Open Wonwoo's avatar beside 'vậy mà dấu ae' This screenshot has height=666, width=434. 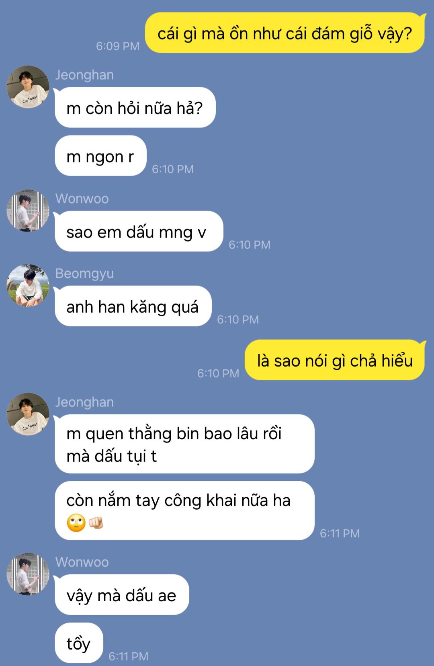28,574
